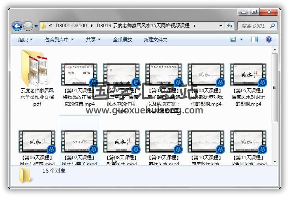Open the recent pages dropdown arrow
Image resolution: width=289 pixels, height=197 pixels.
click(x=36, y=26)
